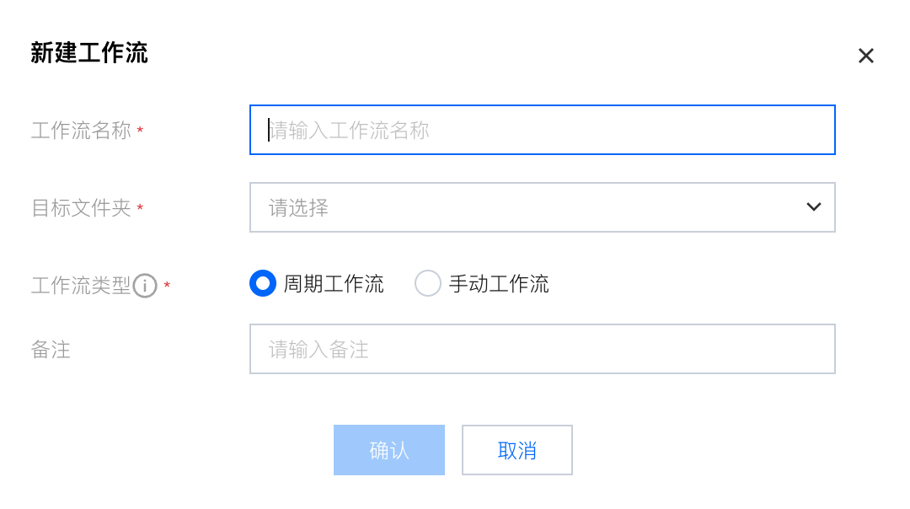The height and width of the screenshot is (509, 910).
Task: Focus the 请输入工作流名称 text field
Action: click(x=541, y=130)
